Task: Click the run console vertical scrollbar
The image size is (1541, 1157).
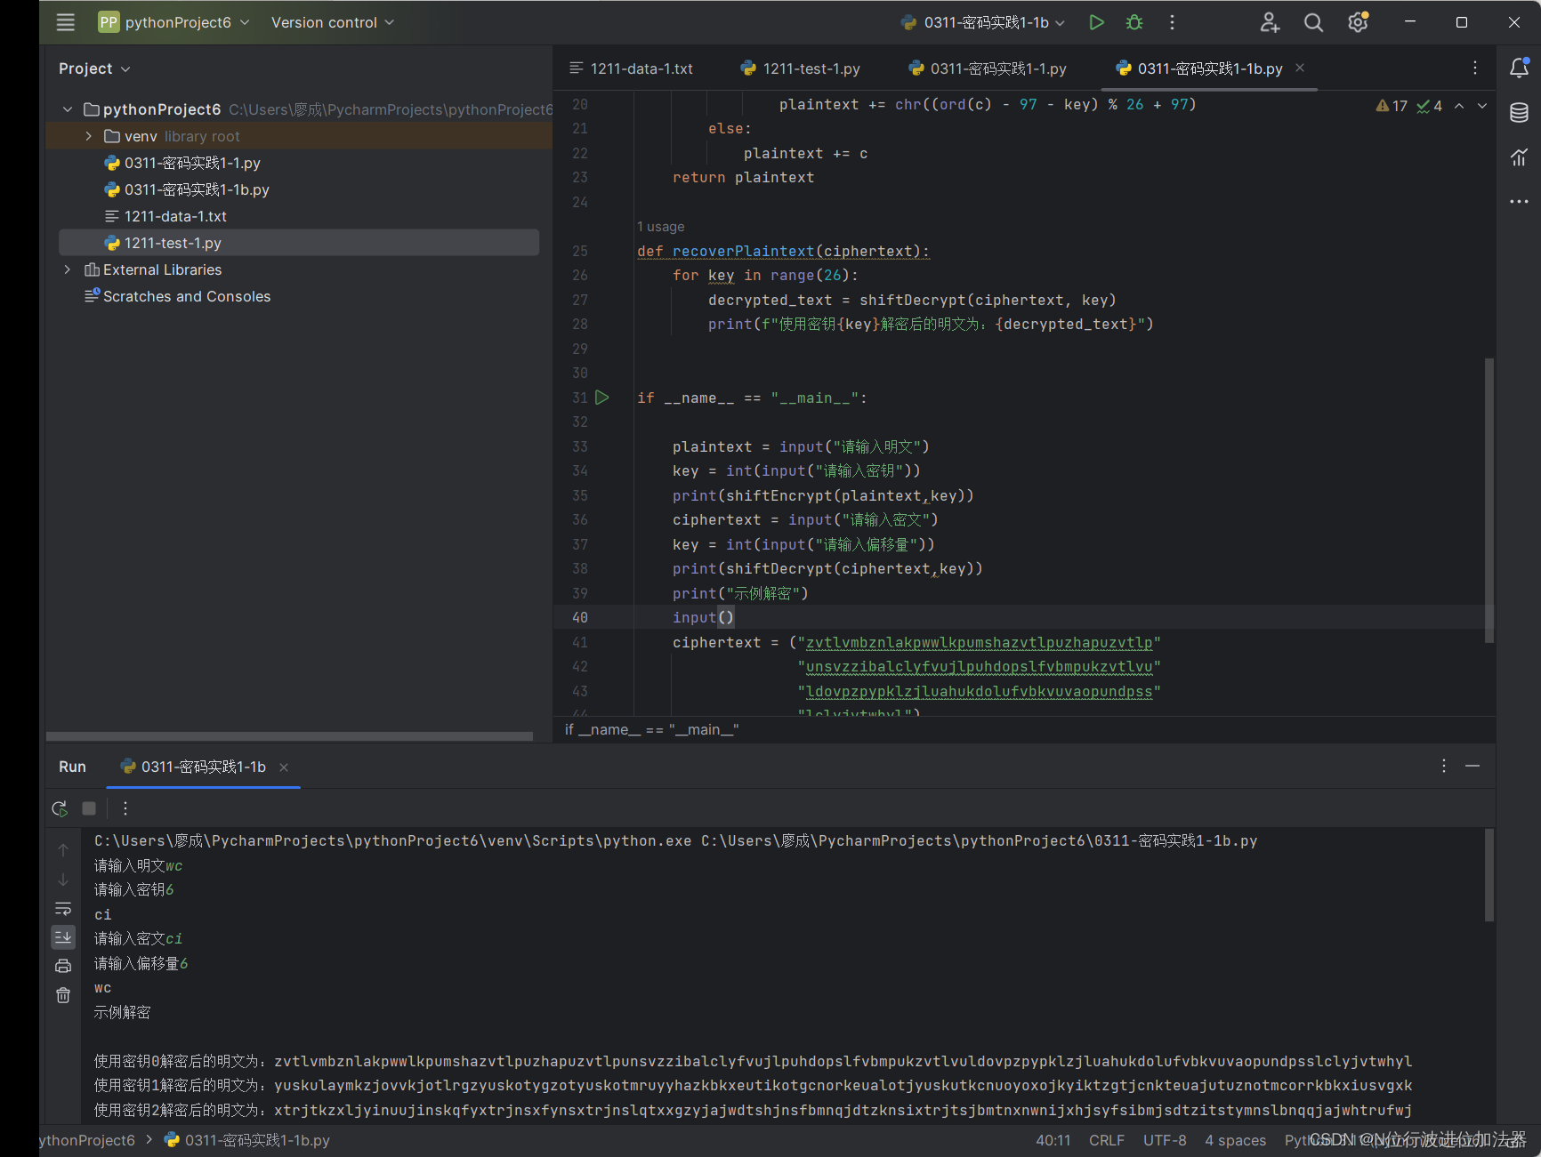Action: coord(1489,875)
